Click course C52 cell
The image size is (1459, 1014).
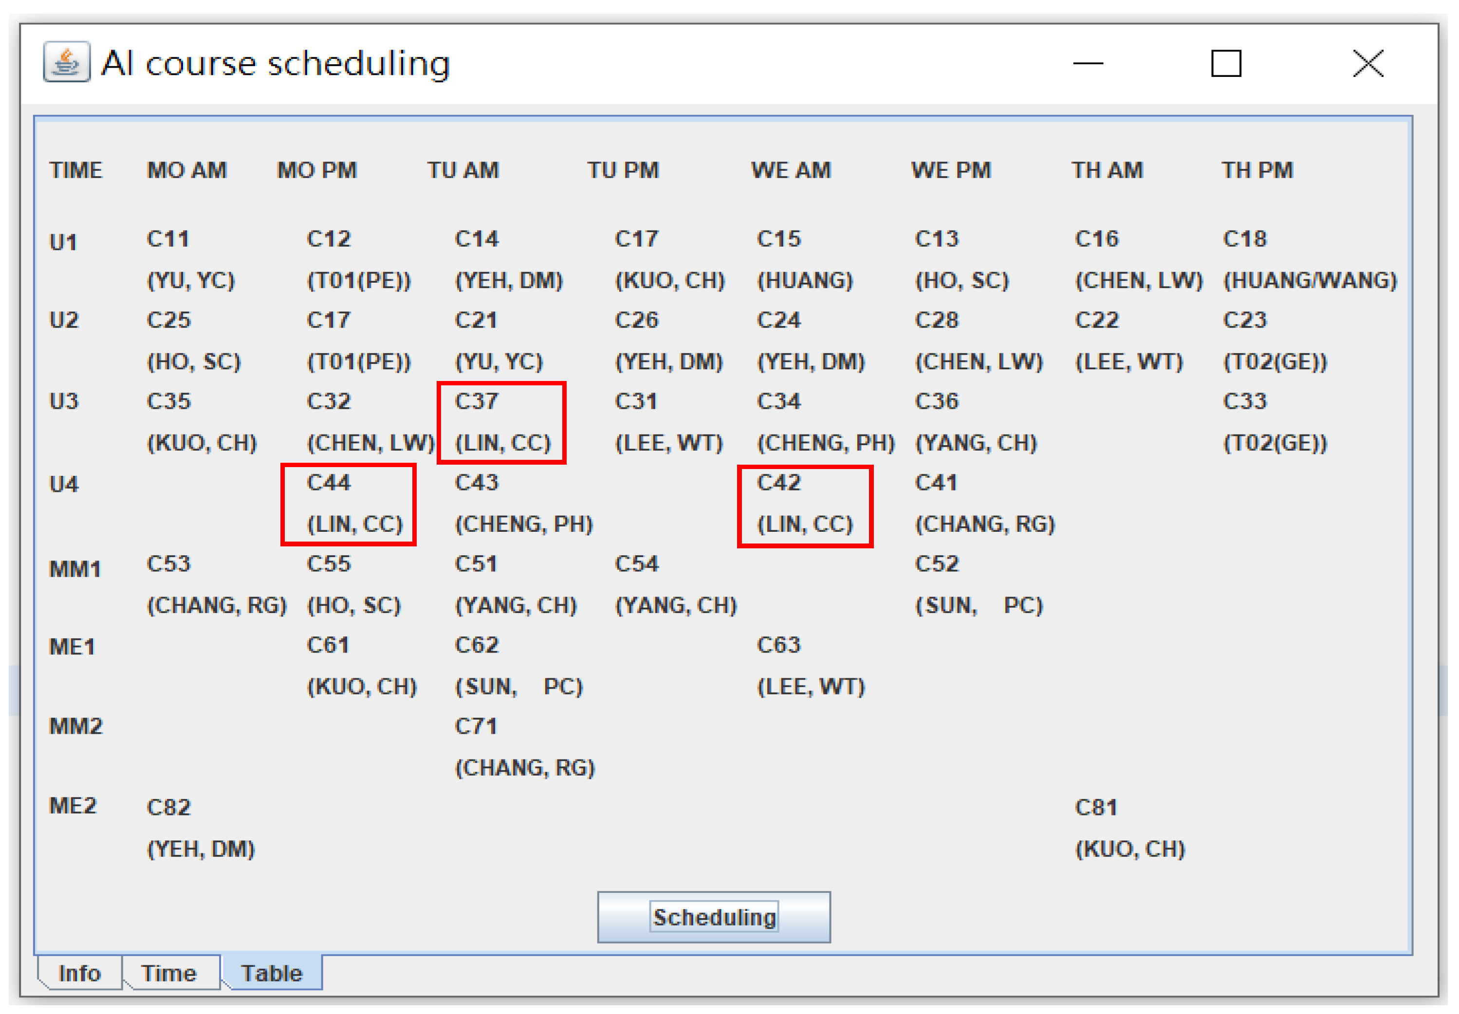click(x=937, y=563)
